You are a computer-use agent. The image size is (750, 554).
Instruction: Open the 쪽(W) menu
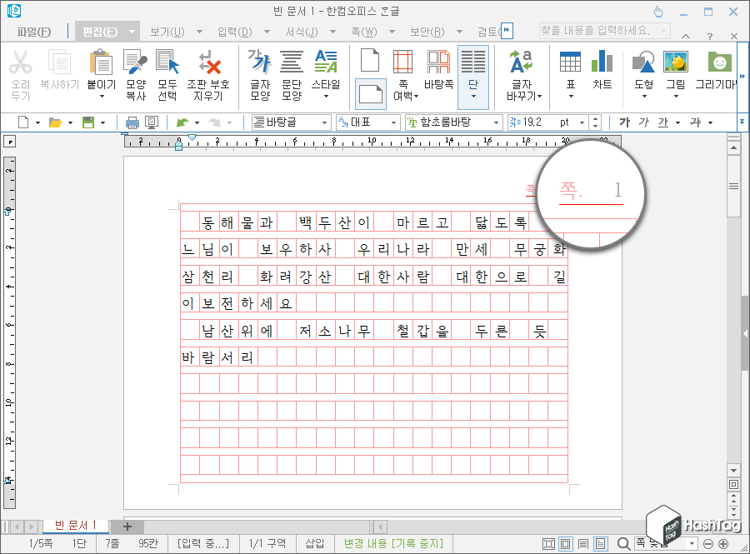(x=364, y=32)
